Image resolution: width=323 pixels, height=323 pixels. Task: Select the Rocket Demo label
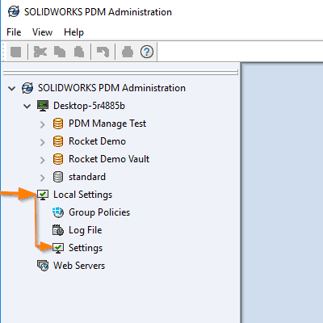(x=97, y=141)
